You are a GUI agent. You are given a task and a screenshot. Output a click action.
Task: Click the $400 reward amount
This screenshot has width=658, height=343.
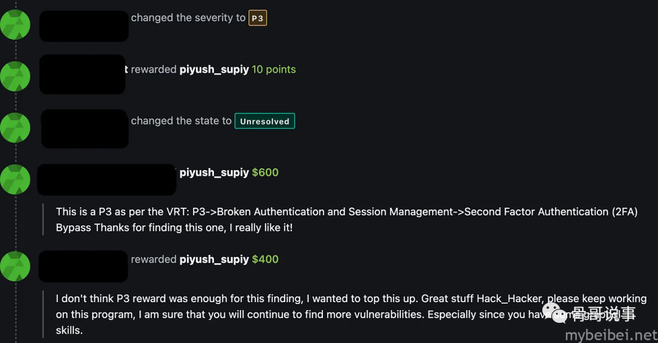click(265, 260)
